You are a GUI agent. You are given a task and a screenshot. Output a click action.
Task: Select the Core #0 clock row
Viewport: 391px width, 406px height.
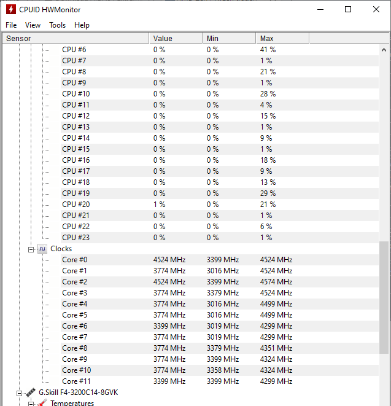220,260
